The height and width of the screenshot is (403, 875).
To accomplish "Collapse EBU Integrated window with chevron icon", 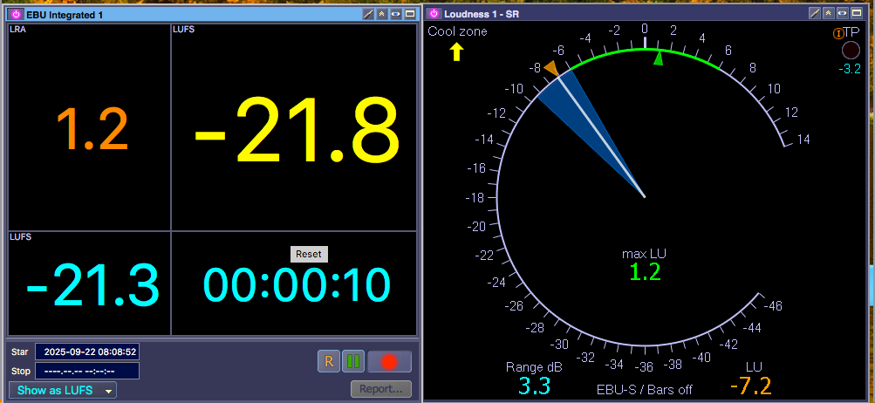I will (x=382, y=14).
